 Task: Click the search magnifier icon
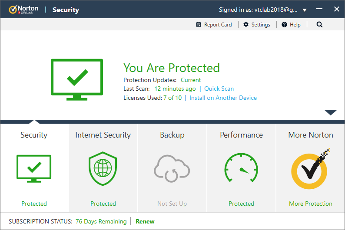(319, 25)
